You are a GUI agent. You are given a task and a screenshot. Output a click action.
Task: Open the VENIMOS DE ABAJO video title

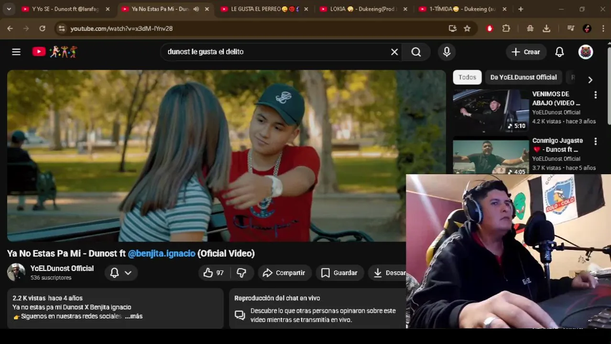(556, 98)
